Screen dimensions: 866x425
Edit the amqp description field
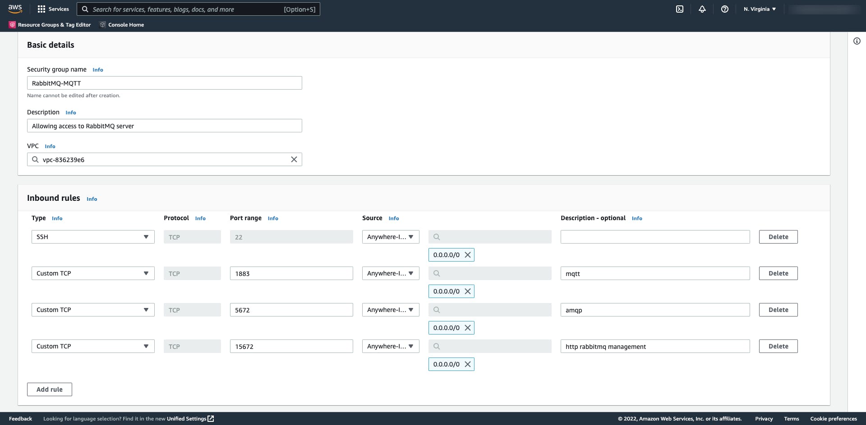tap(655, 310)
